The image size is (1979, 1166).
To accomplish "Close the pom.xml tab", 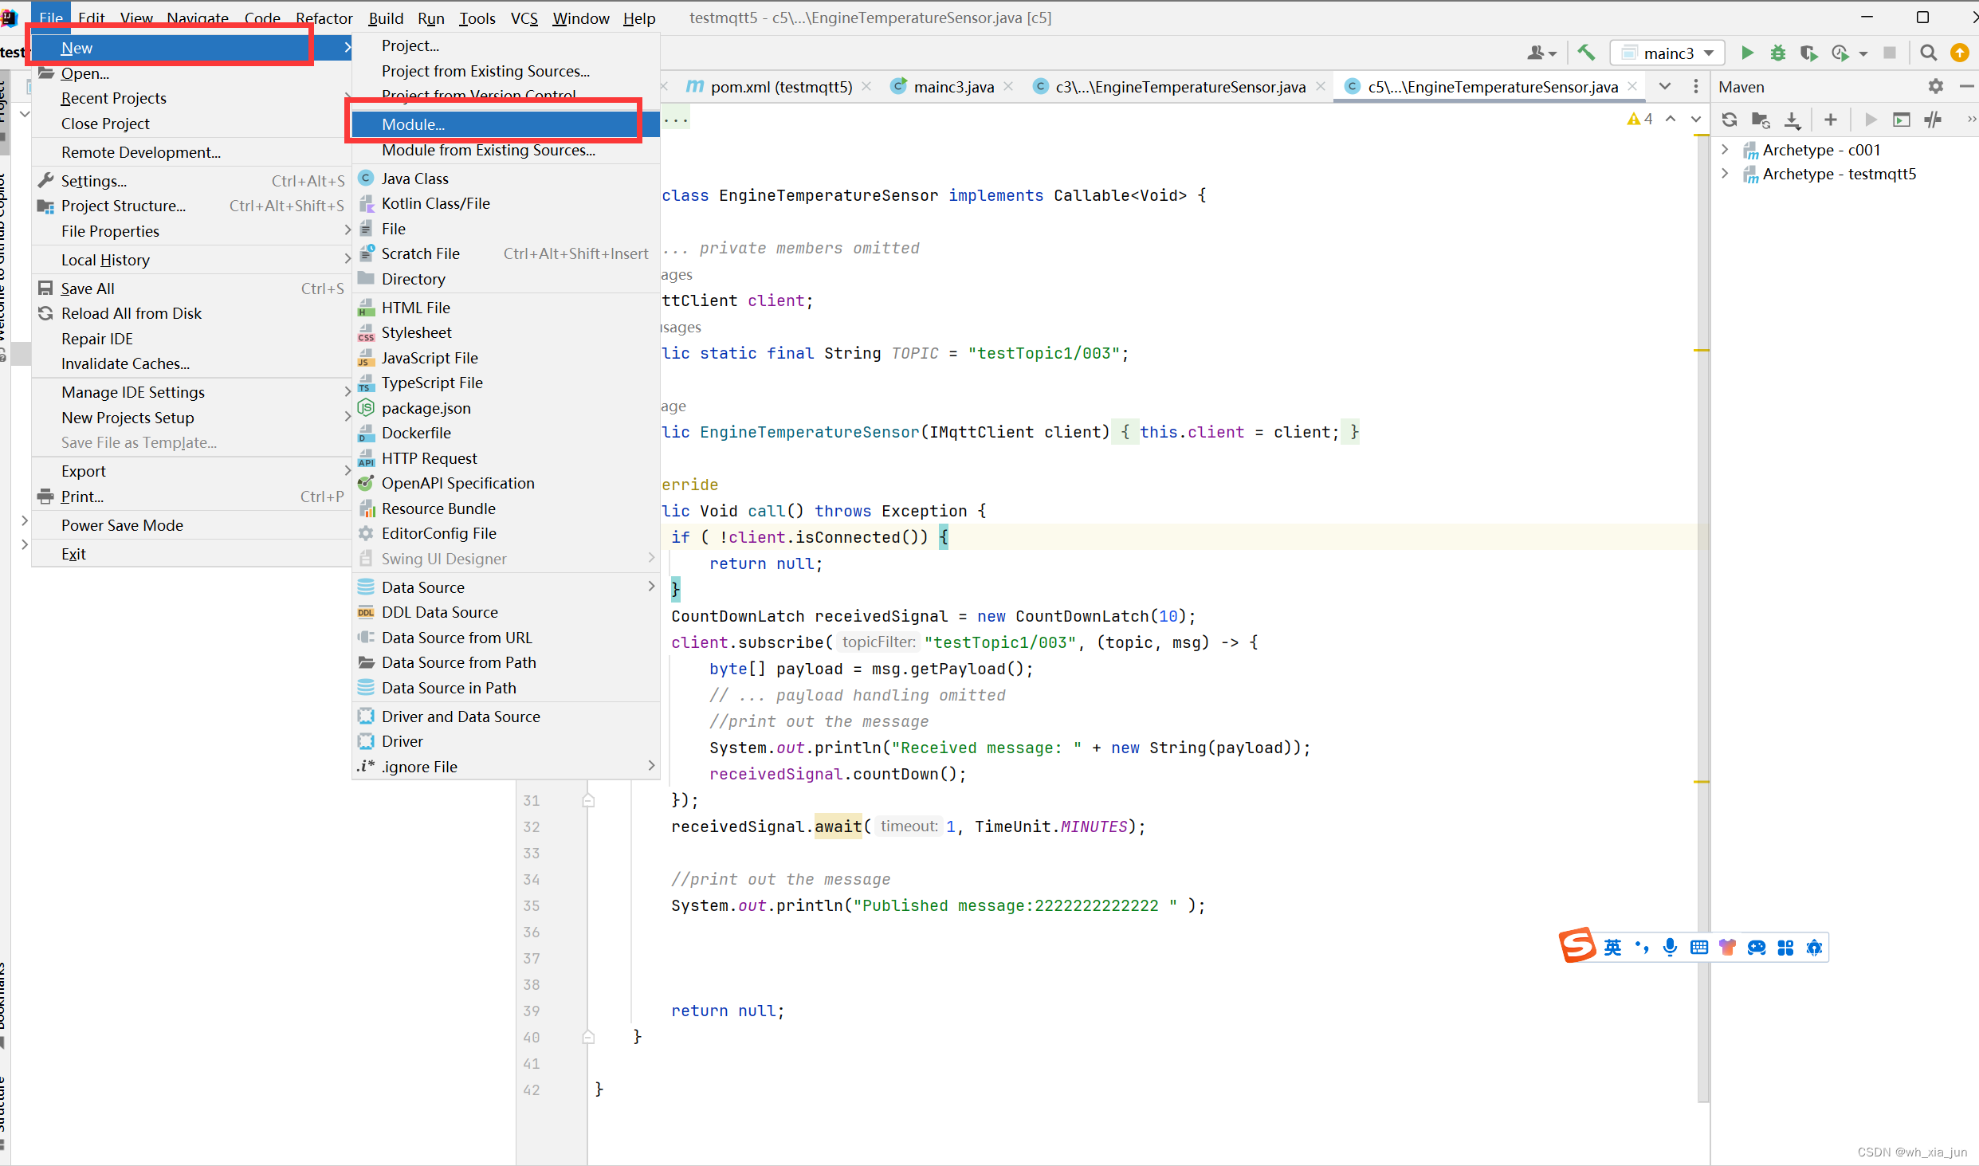I will pyautogui.click(x=867, y=86).
